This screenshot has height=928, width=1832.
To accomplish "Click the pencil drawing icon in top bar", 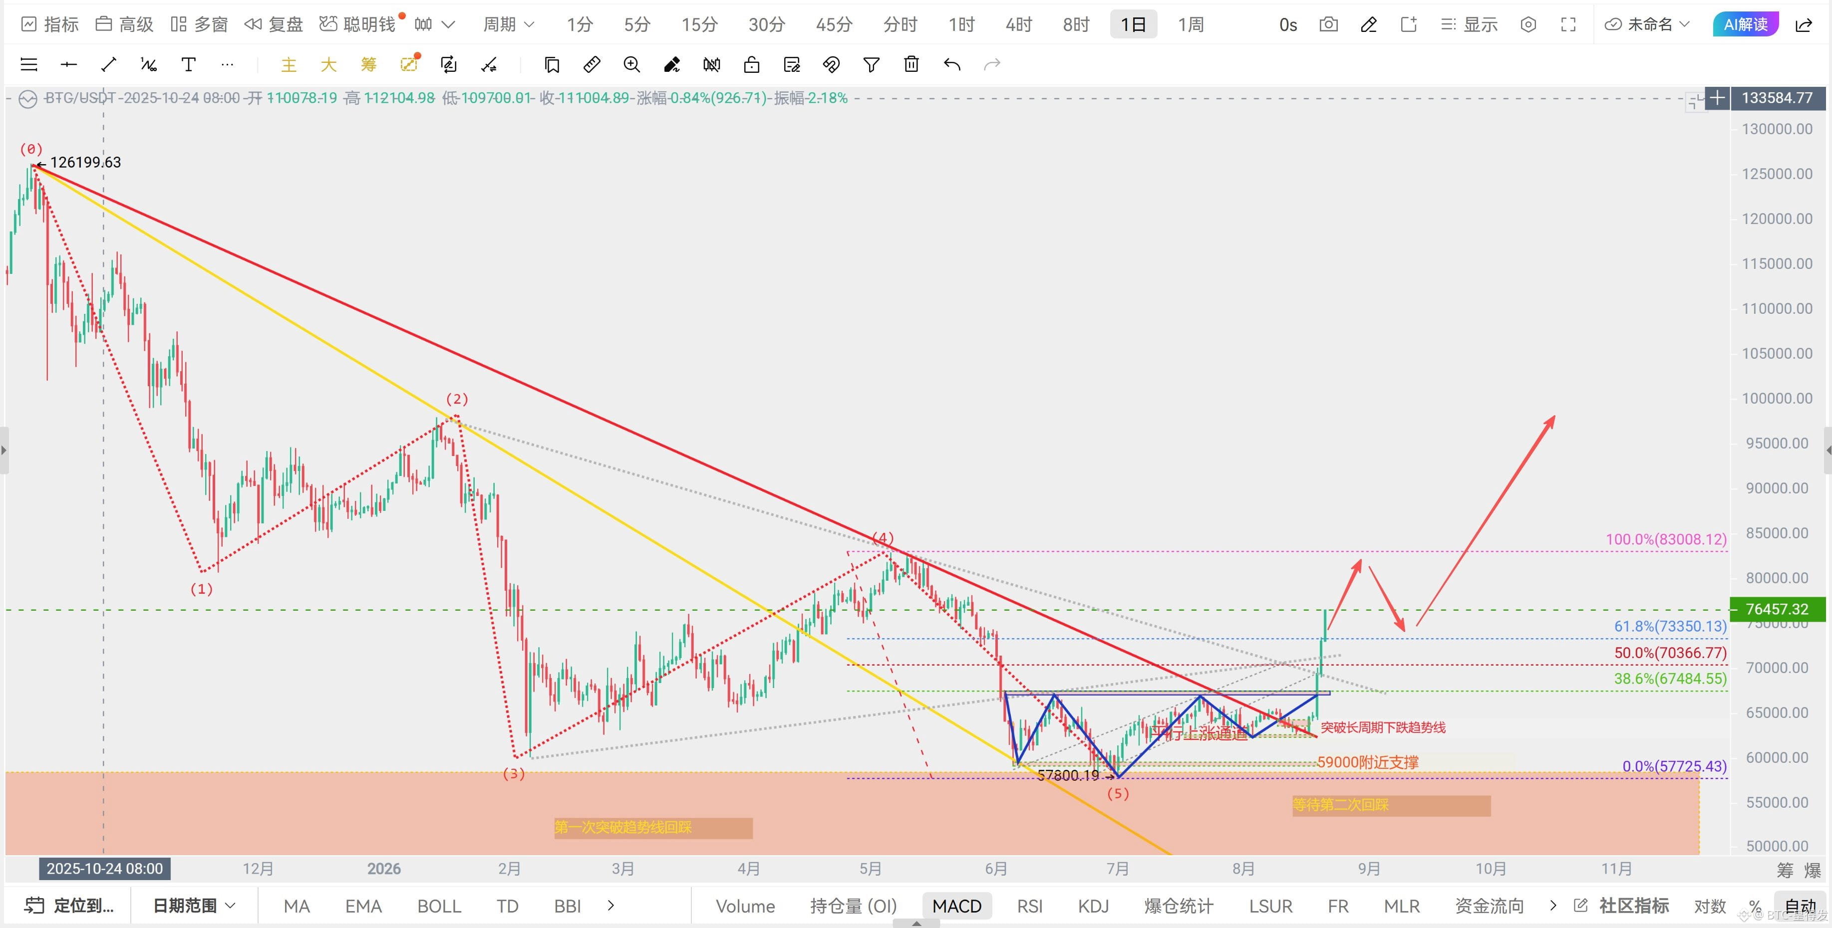I will click(1368, 25).
